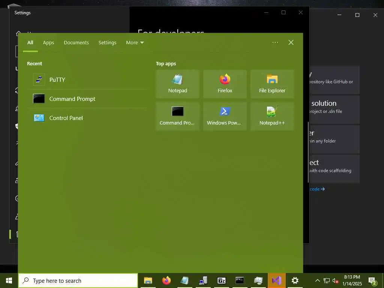Open the Action Center notifications

372,280
